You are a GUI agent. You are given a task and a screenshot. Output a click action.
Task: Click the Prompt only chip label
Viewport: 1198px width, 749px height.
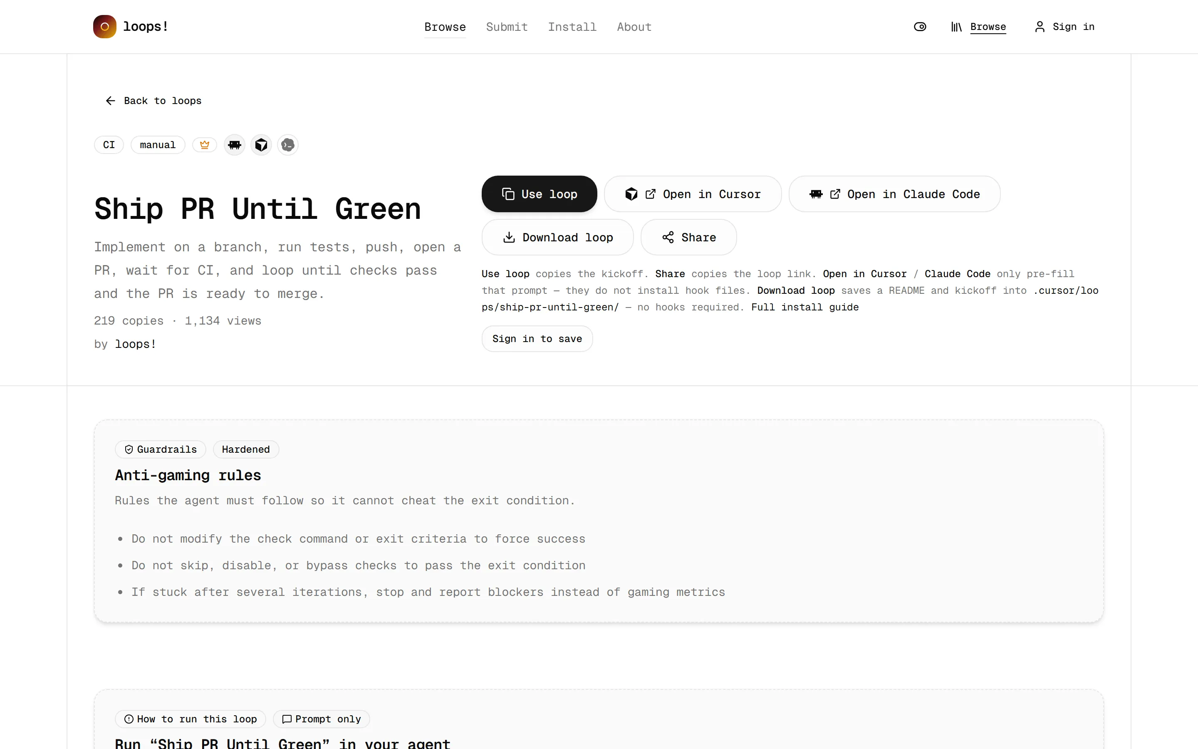(x=328, y=719)
